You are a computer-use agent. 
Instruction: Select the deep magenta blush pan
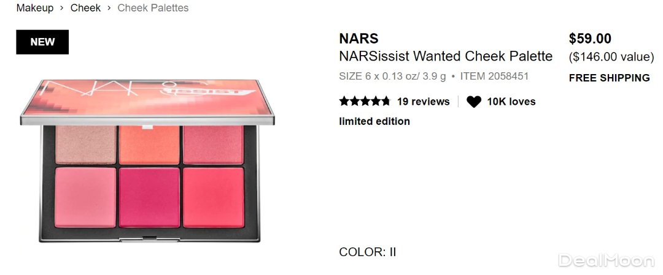[149, 197]
